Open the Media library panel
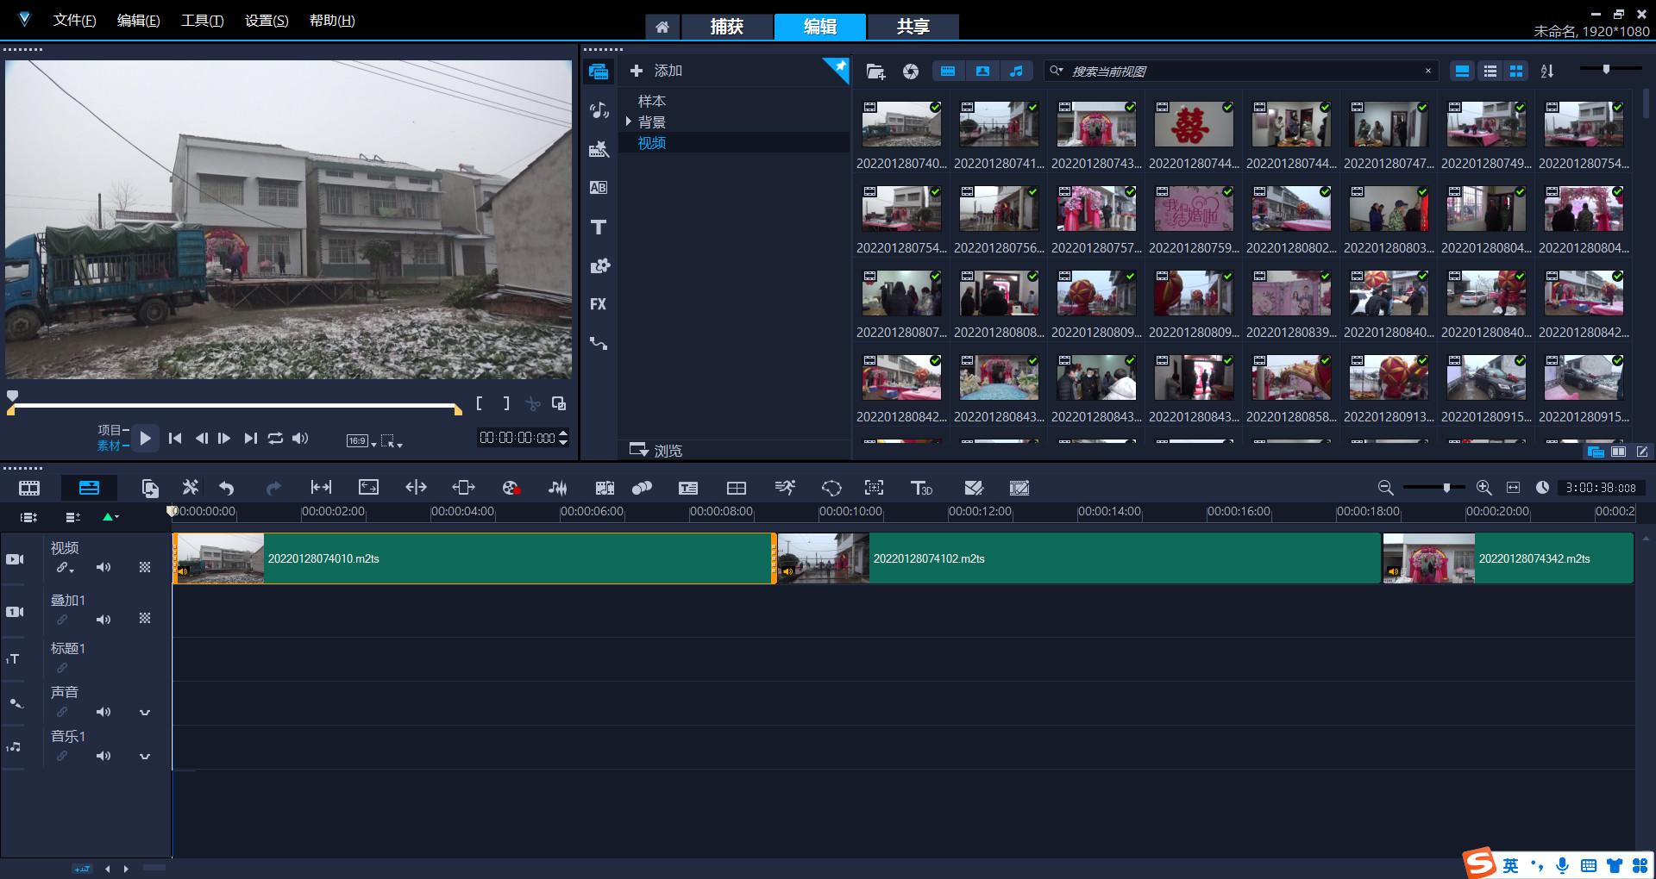1656x879 pixels. [x=599, y=72]
